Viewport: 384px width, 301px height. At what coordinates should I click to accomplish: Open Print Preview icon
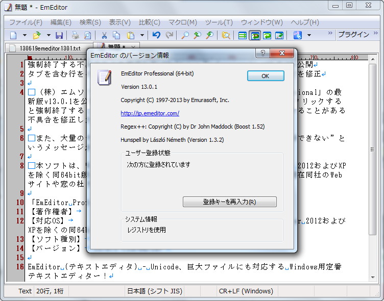click(x=87, y=35)
